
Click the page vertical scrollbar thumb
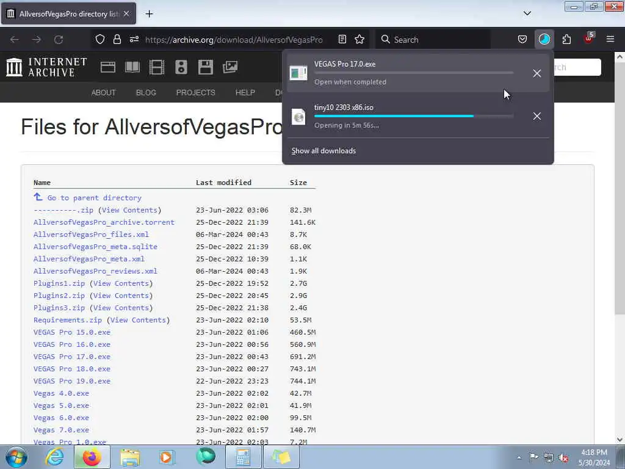point(620,187)
